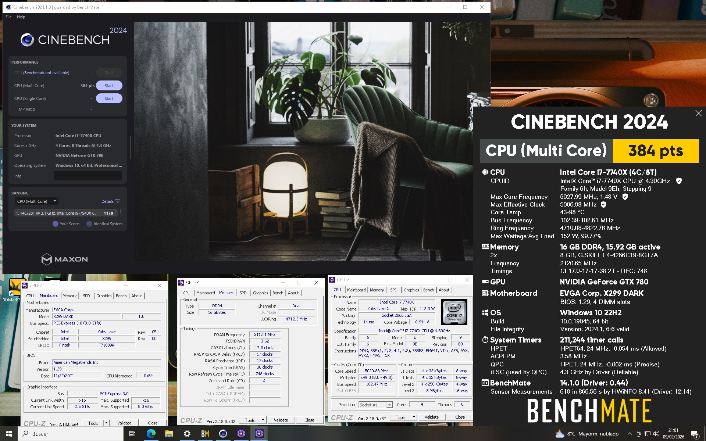Open the Settings gear in taskbar
Screen dimensions: 706x441
click(x=187, y=434)
